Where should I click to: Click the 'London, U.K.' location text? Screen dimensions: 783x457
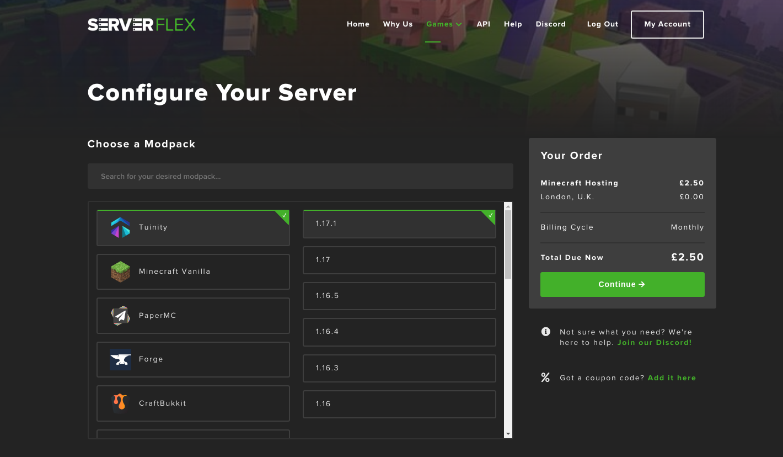(x=567, y=197)
